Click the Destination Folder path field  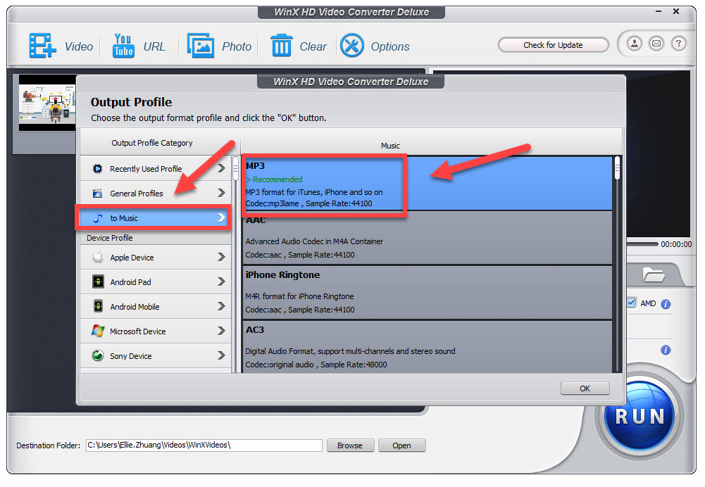203,445
